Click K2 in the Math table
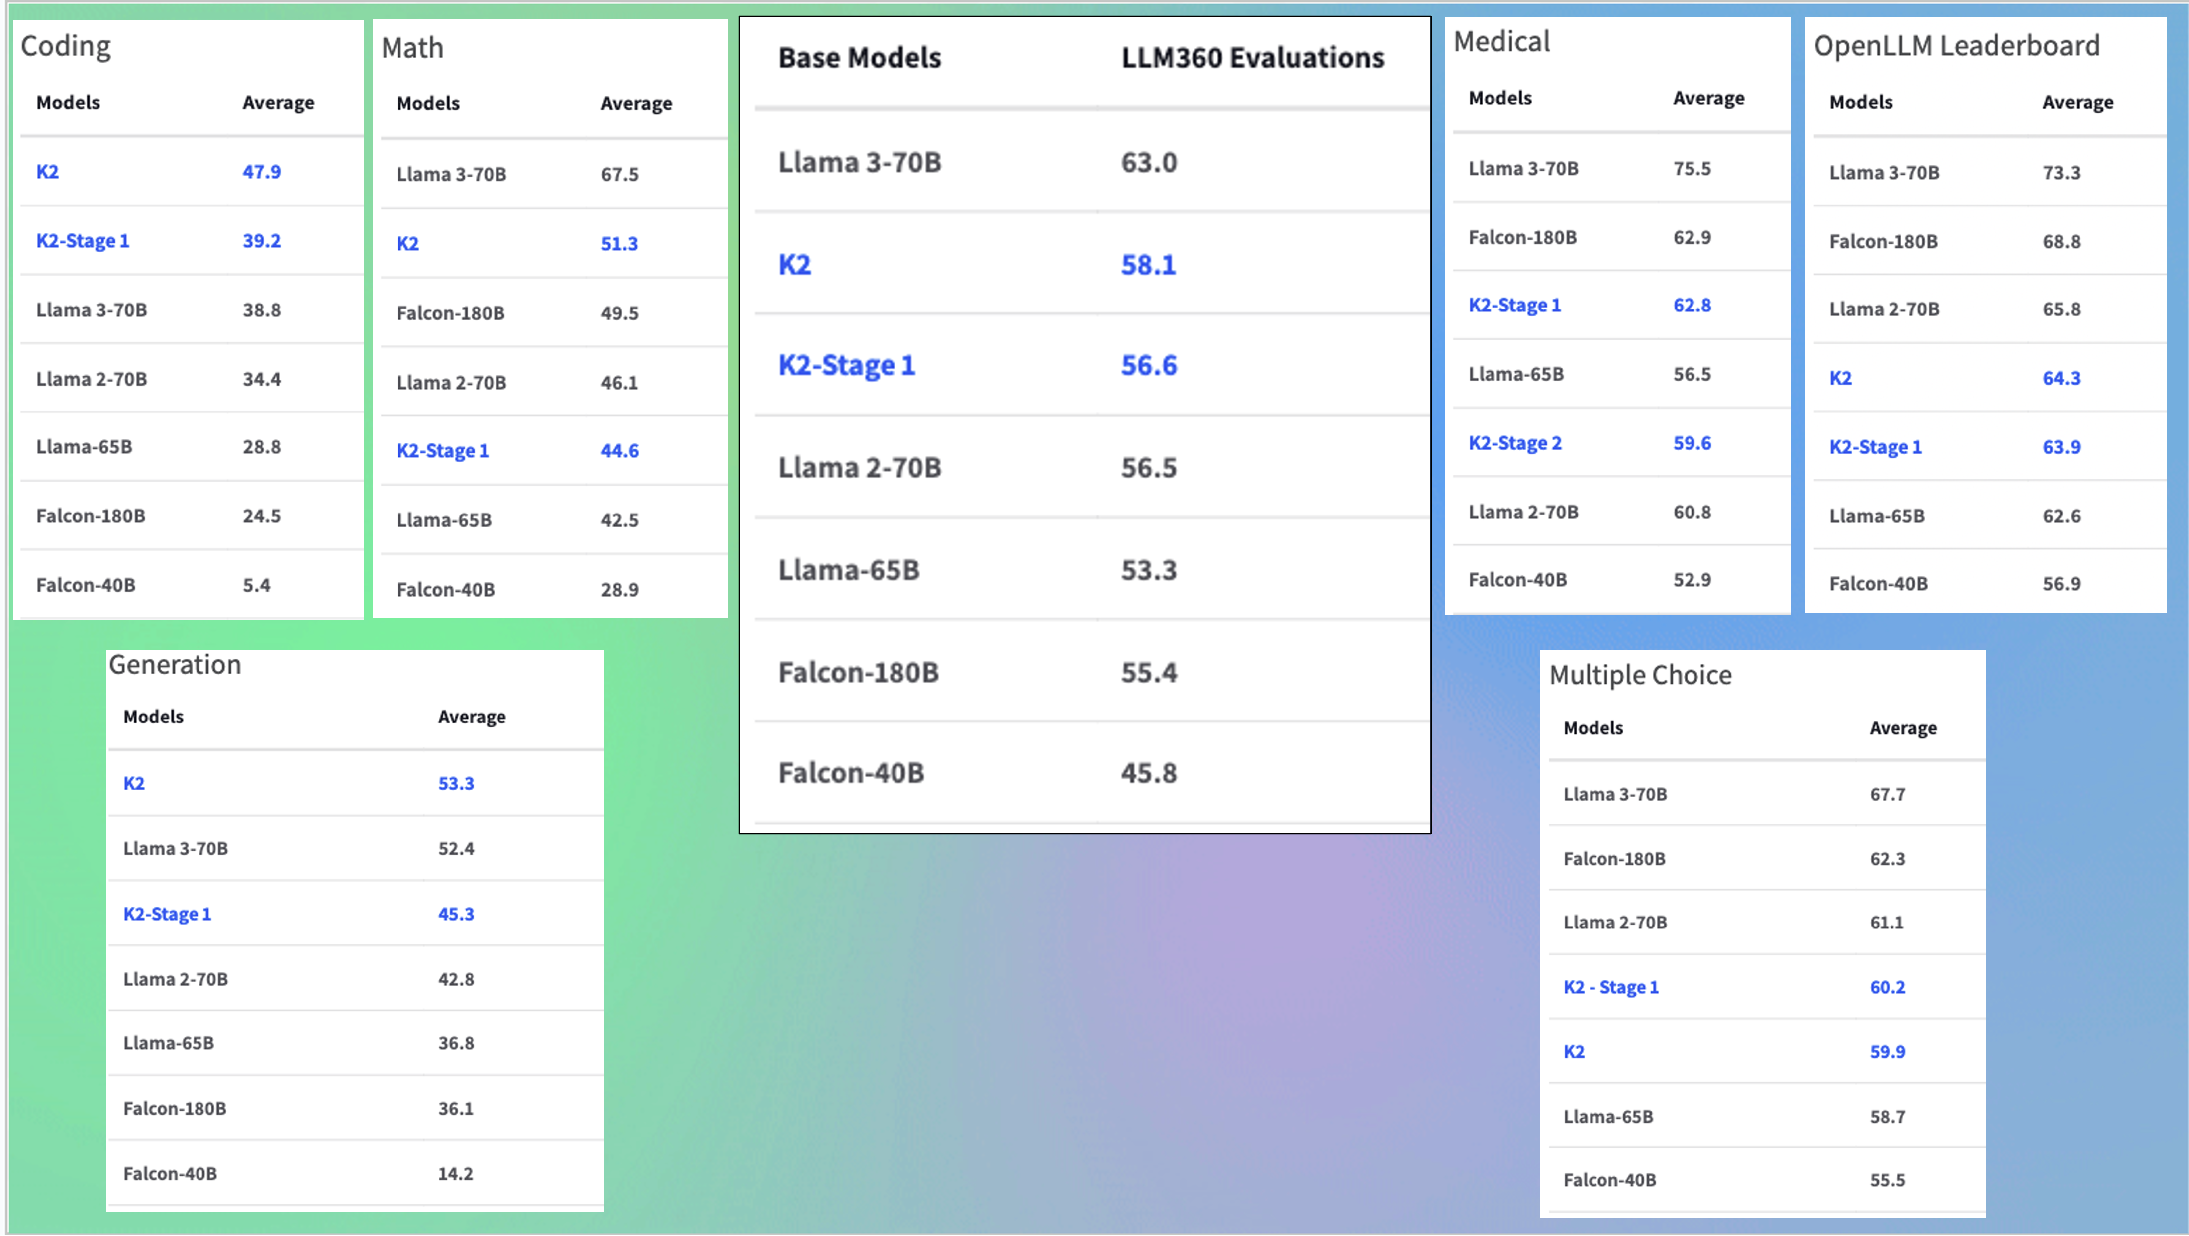The image size is (2189, 1236). [x=408, y=243]
